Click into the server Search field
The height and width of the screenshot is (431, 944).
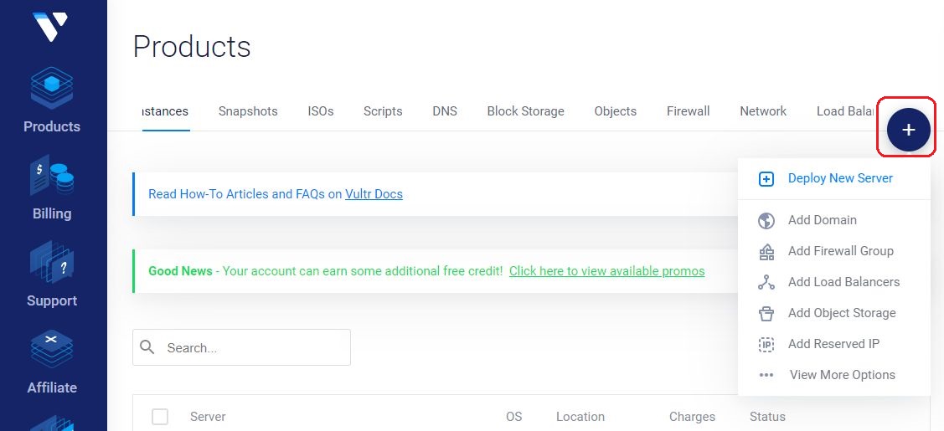point(241,347)
